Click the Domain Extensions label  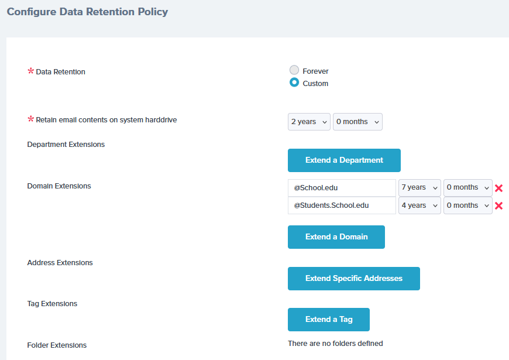[x=59, y=186]
